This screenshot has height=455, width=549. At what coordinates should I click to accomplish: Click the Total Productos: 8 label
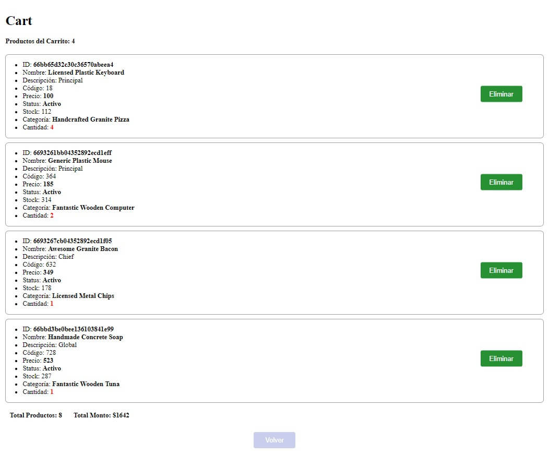(36, 415)
